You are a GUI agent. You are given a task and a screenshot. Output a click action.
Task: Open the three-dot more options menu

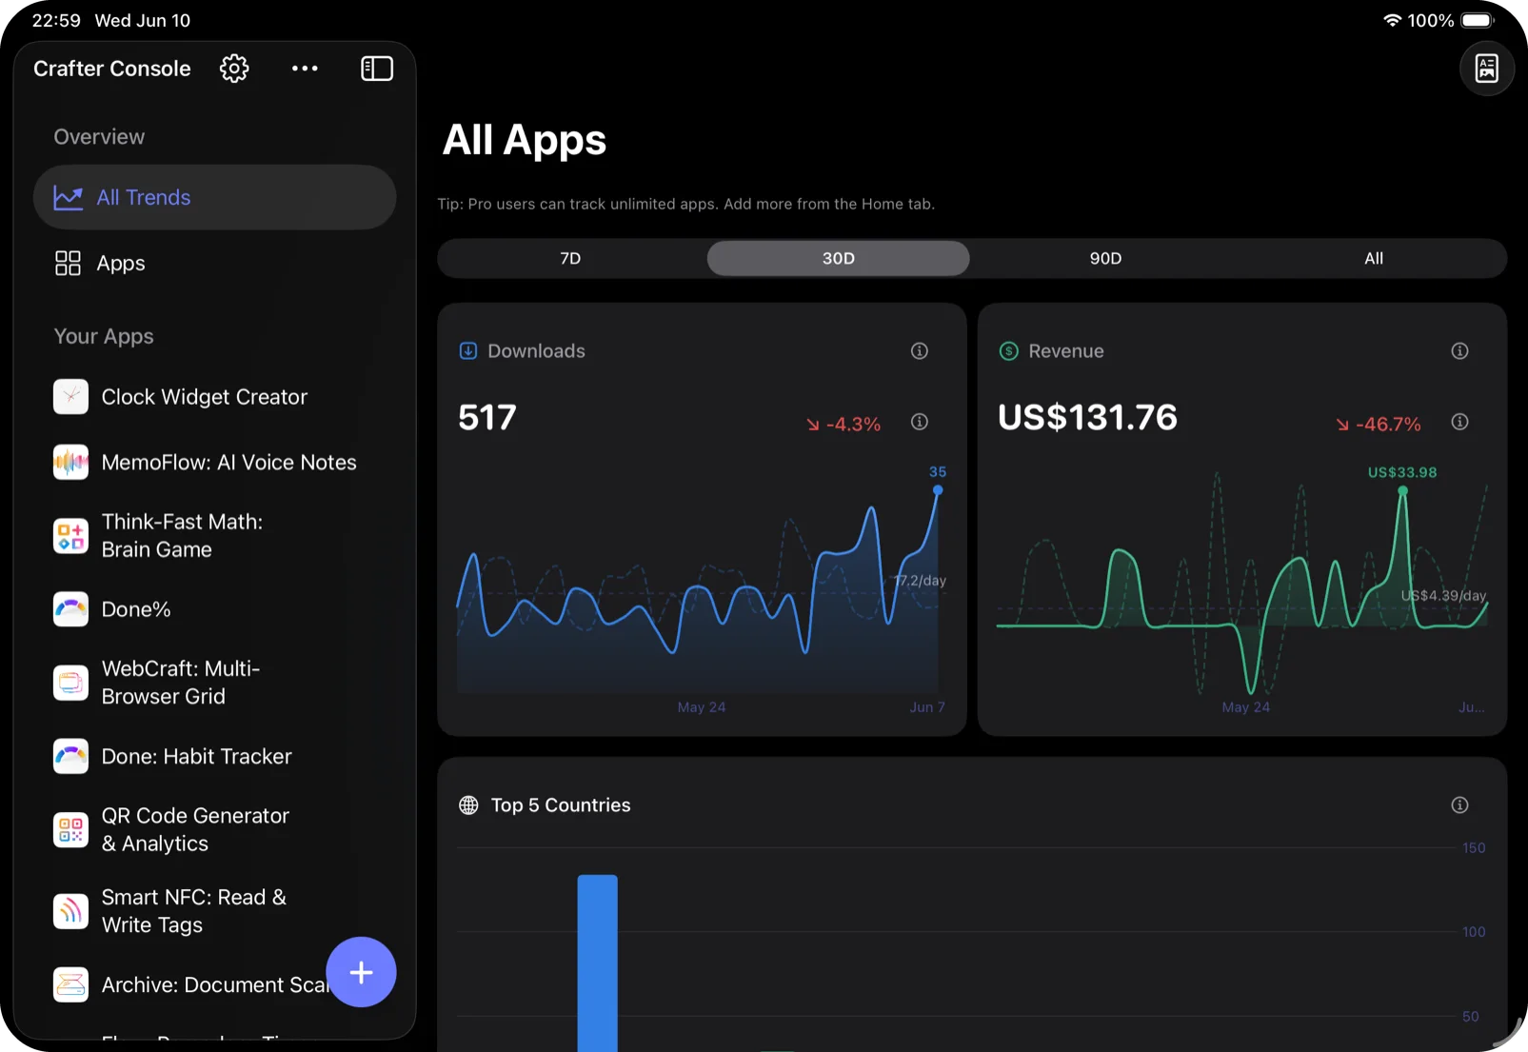[305, 69]
